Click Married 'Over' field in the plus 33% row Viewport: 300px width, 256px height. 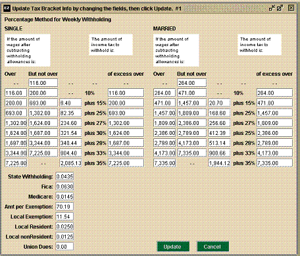click(x=164, y=153)
